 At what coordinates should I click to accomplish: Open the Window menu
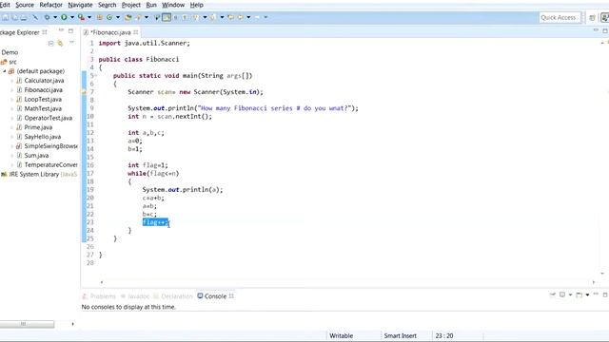coord(173,5)
